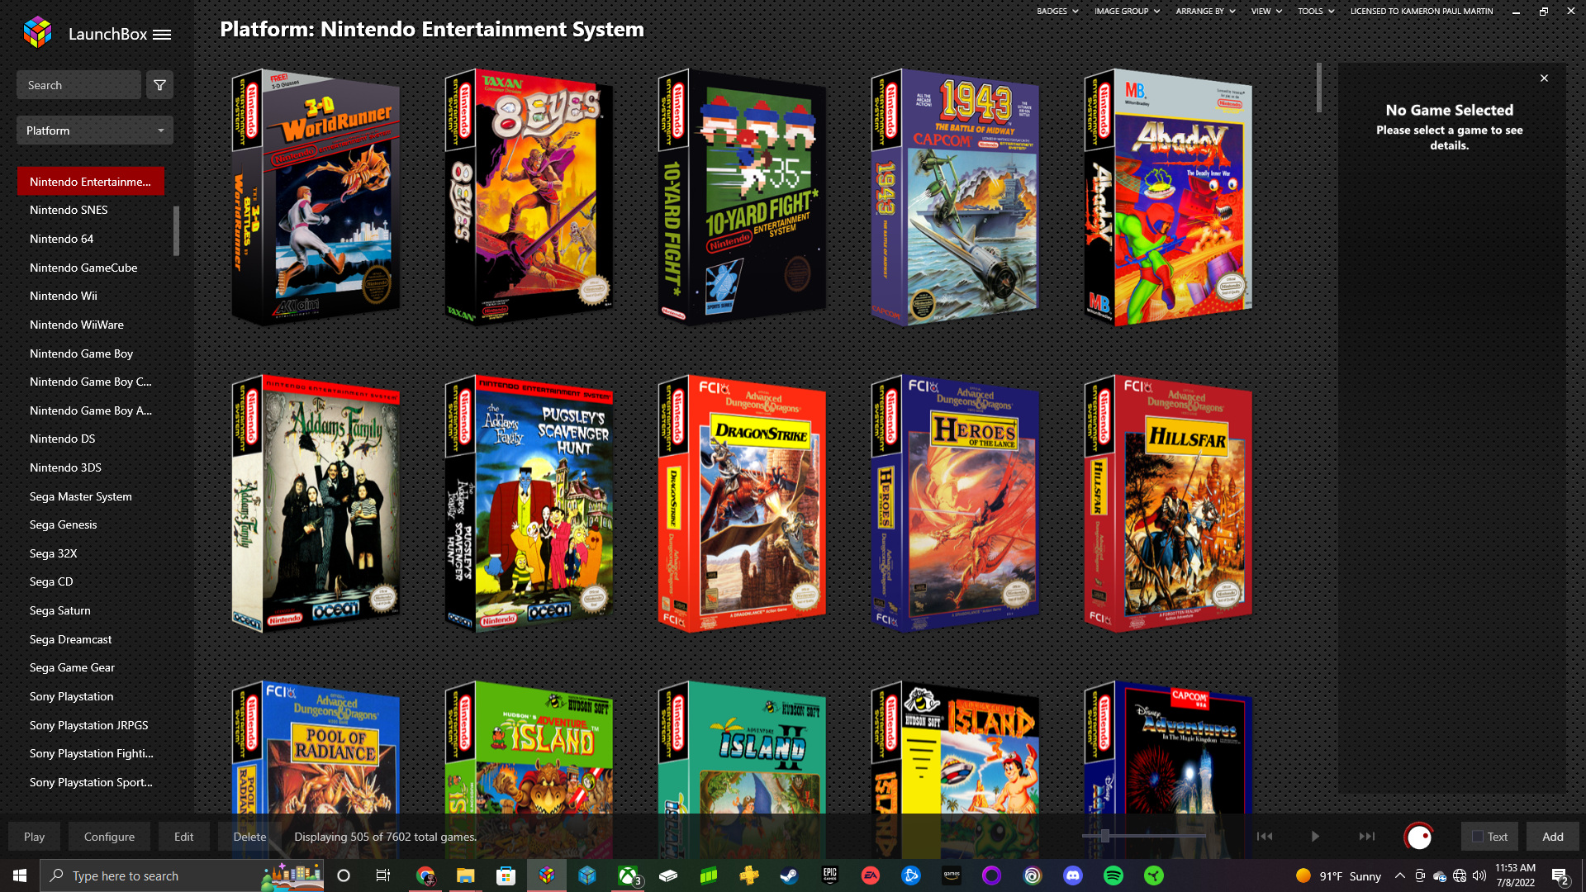Select DragonStrike box art

(742, 504)
